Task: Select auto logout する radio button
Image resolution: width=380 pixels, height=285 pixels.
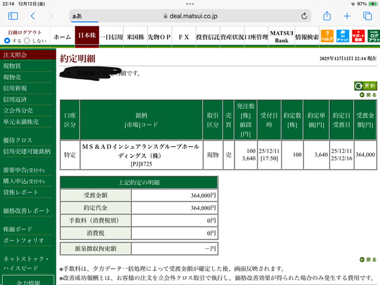Action: [x=7, y=40]
